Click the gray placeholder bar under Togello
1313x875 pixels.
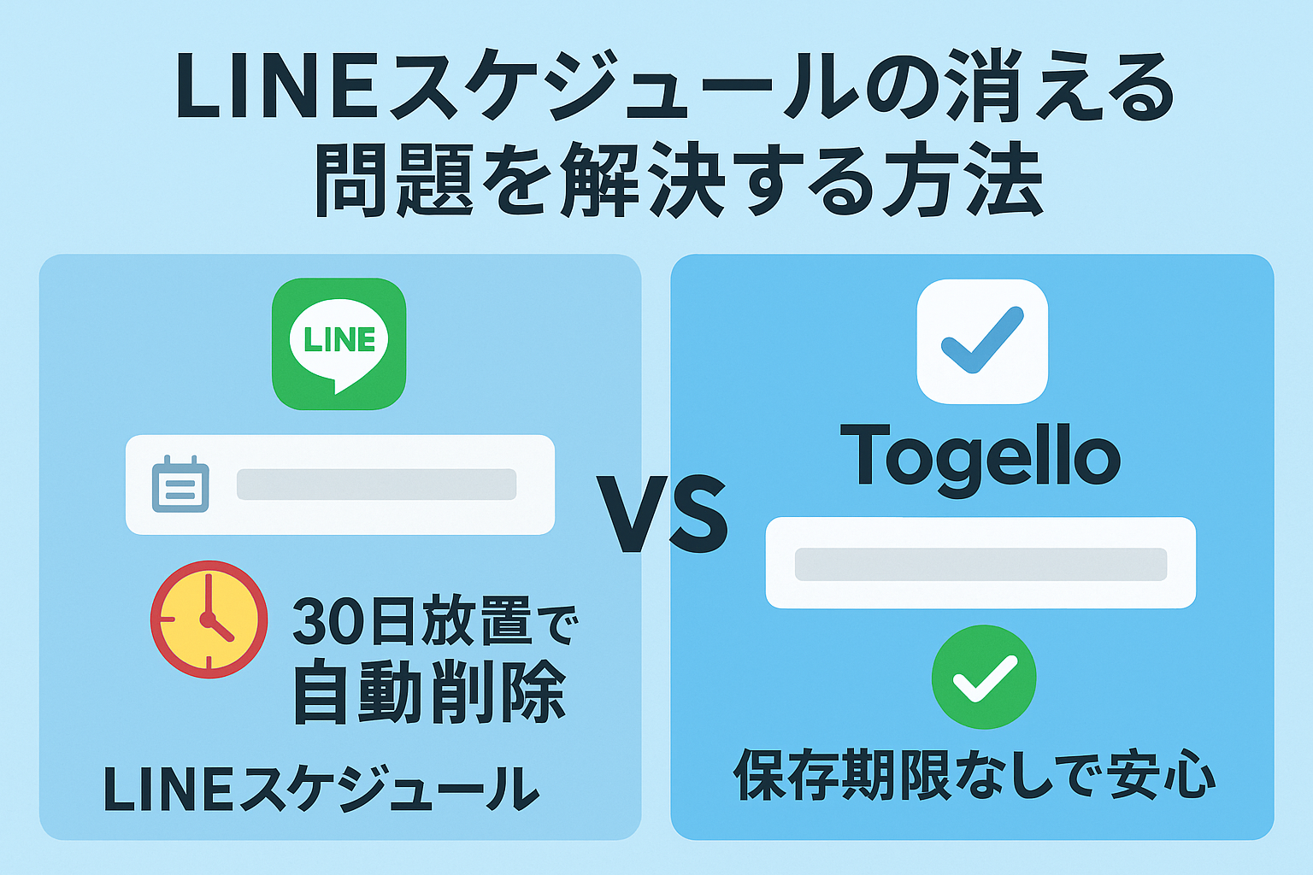click(980, 565)
